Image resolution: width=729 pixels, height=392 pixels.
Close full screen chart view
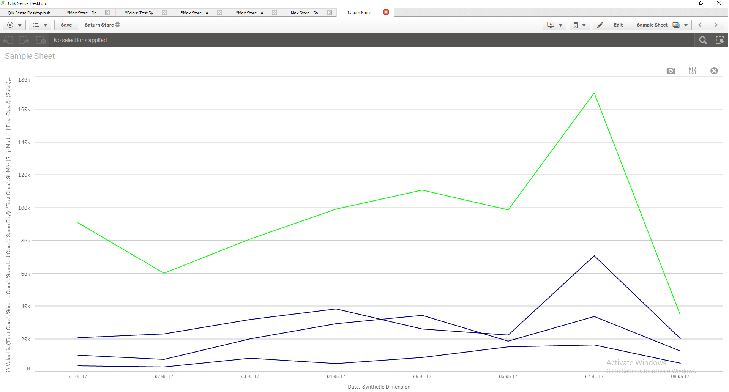pyautogui.click(x=714, y=71)
